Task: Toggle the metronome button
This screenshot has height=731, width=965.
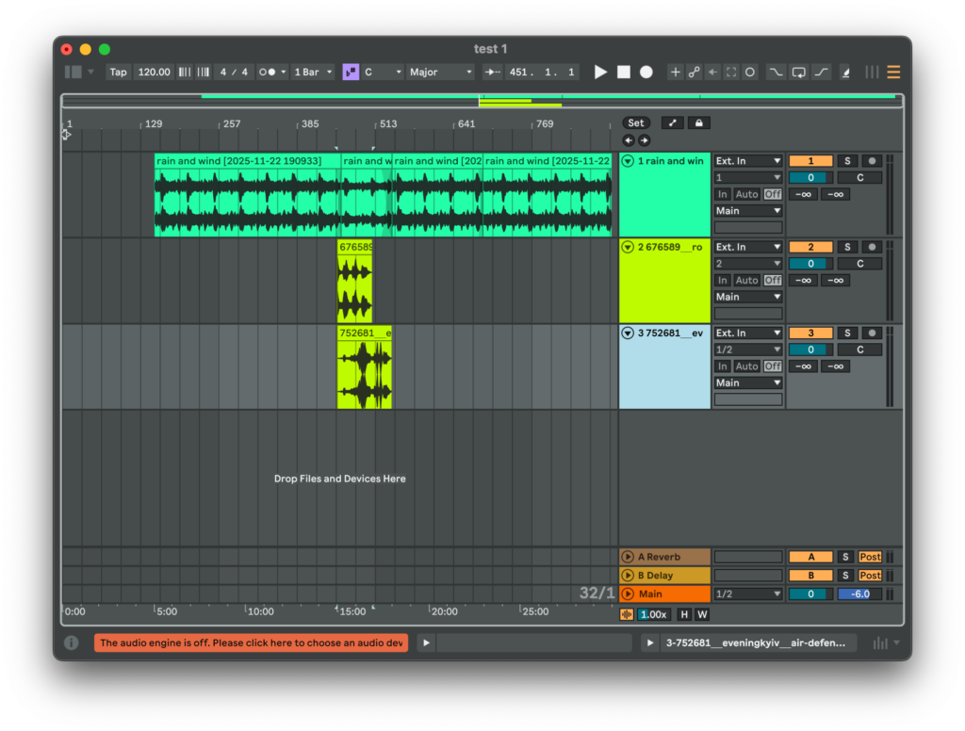Action: [267, 73]
